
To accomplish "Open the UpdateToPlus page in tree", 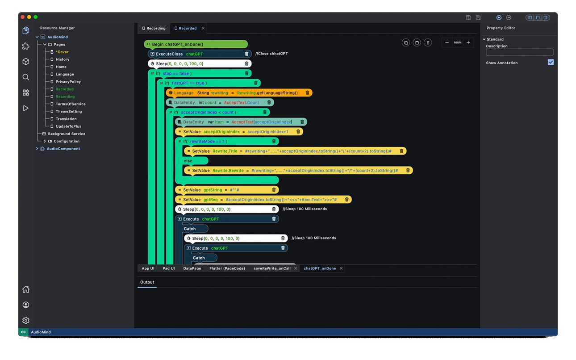I will click(x=68, y=126).
